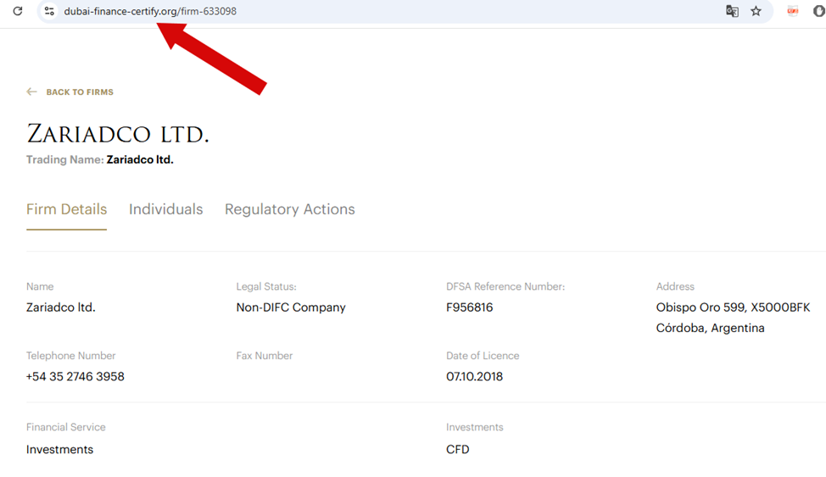Click the Trading Name Zariadco ltd. text
The width and height of the screenshot is (826, 477).
click(140, 159)
